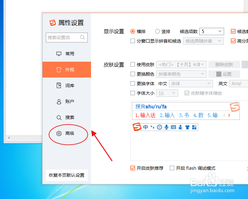Click the microphone voice input icon
Viewport: 248px width, 199px height.
(166, 127)
